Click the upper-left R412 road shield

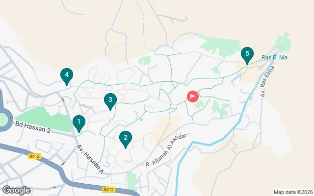coord(35,156)
